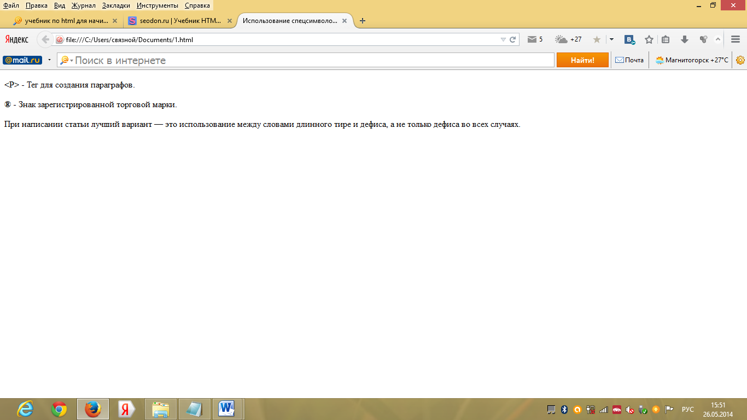Go back with the back arrow button
Image resolution: width=747 pixels, height=420 pixels.
(x=45, y=39)
